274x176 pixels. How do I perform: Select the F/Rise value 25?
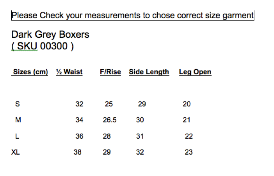click(109, 104)
